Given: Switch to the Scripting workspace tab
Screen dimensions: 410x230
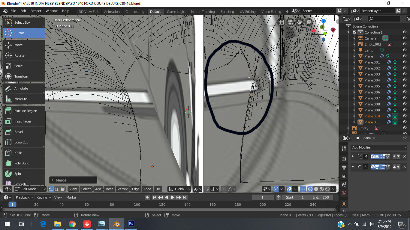Looking at the screenshot, I should pyautogui.click(x=227, y=12).
